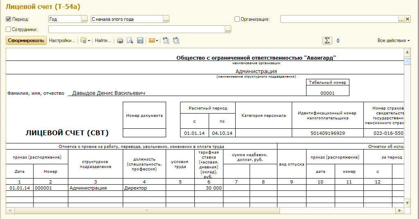The image size is (419, 219).
Task: Open Настройки... report settings
Action: click(x=62, y=40)
